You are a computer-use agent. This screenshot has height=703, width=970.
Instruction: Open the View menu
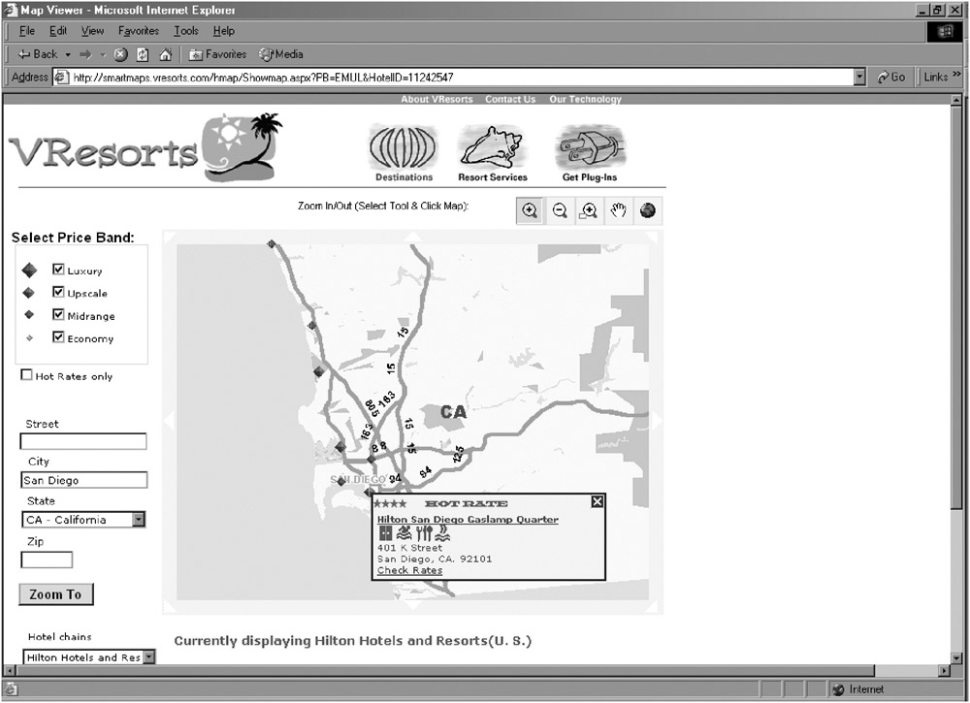coord(92,31)
